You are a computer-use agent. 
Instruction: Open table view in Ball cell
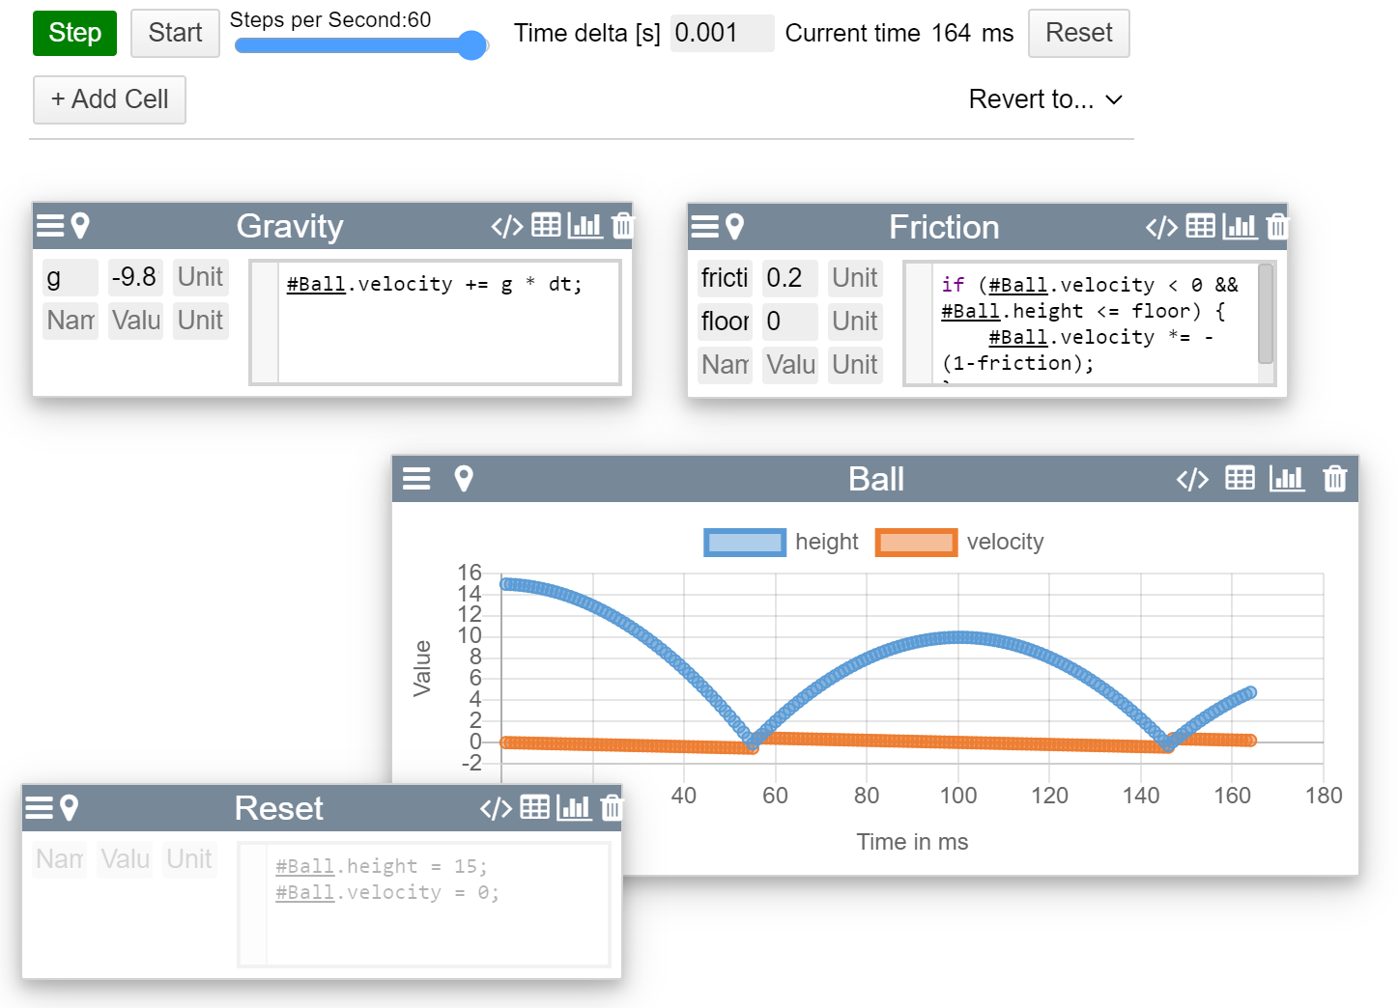pyautogui.click(x=1240, y=479)
